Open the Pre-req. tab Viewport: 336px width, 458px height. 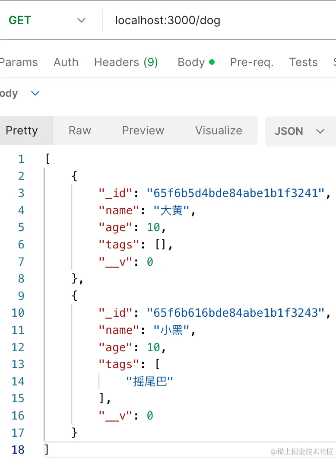point(252,62)
